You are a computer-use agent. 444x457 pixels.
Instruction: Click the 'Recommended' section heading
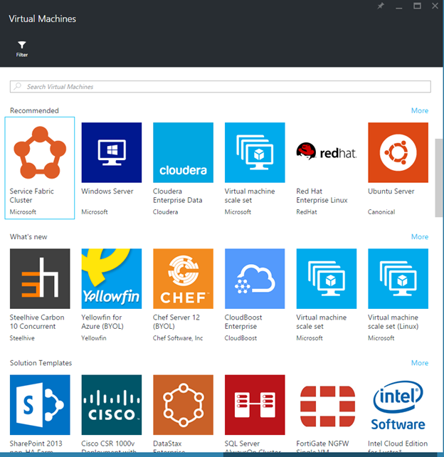tap(34, 110)
